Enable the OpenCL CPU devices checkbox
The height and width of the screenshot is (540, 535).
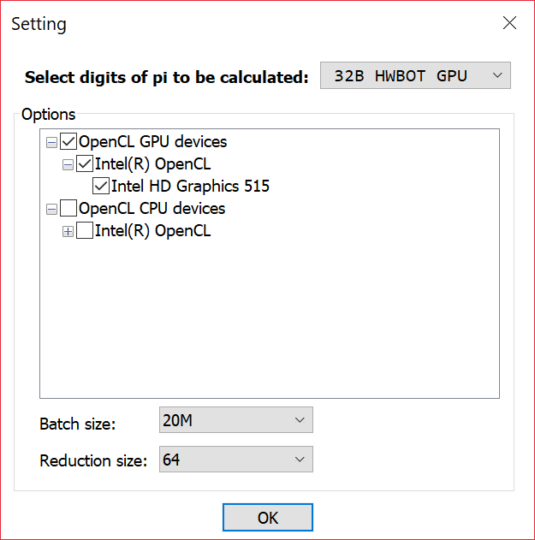[69, 208]
